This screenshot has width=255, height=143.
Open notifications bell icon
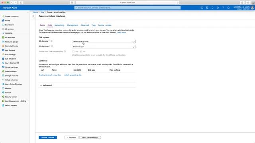[212, 8]
